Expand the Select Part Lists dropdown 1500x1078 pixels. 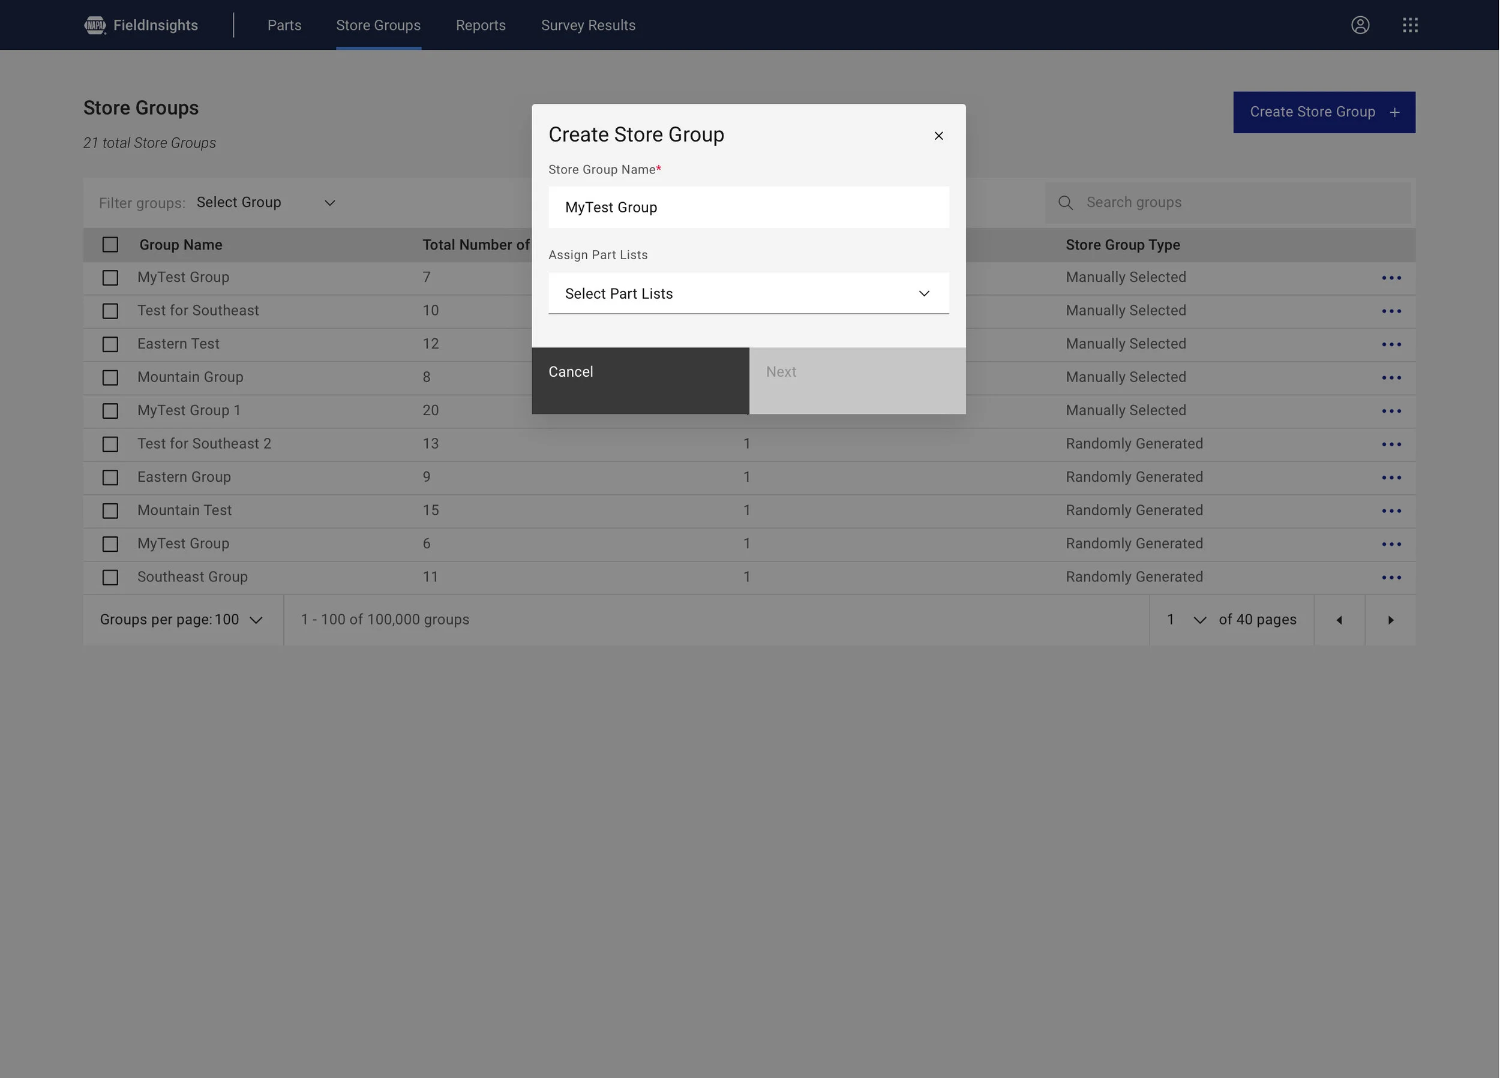pyautogui.click(x=748, y=293)
